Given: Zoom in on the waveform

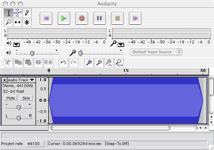Looking at the screenshot, I should tap(89, 63).
